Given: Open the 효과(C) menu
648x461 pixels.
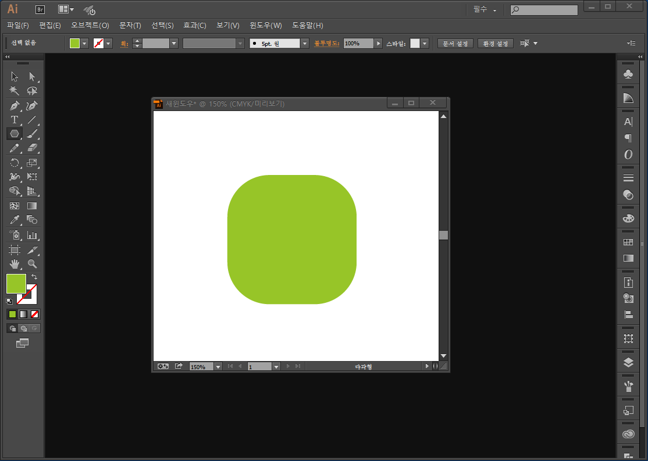Looking at the screenshot, I should pyautogui.click(x=195, y=26).
